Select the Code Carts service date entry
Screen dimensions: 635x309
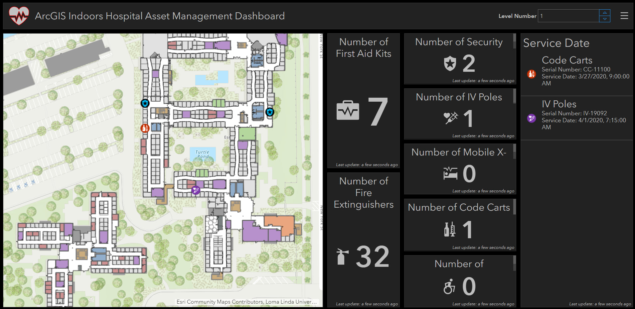[576, 74]
